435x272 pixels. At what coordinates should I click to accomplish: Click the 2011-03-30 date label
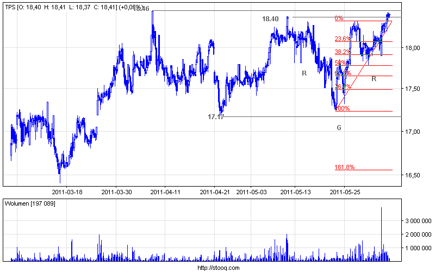pyautogui.click(x=116, y=192)
